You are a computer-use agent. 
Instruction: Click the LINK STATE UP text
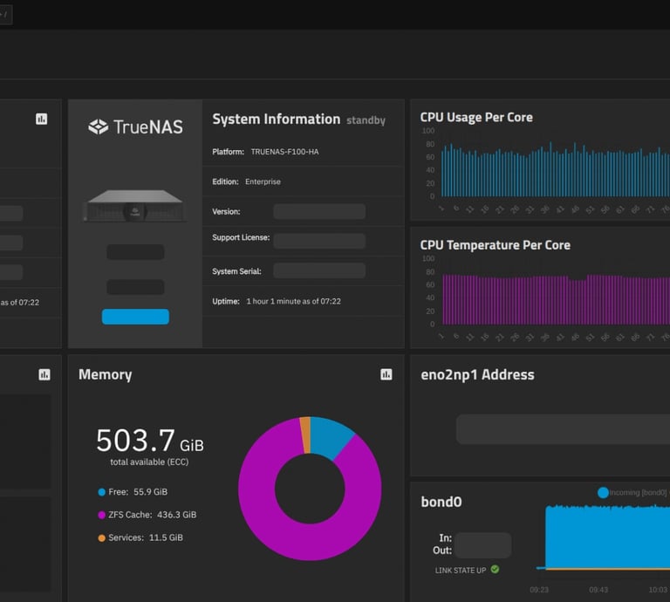tap(461, 571)
